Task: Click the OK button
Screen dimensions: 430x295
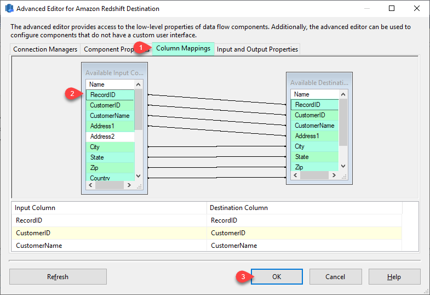Action: point(277,276)
